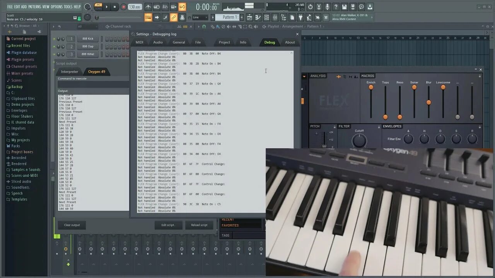Viewport: 495px width, 278px height.
Task: Toggle the metronome icon
Action: 148,7
